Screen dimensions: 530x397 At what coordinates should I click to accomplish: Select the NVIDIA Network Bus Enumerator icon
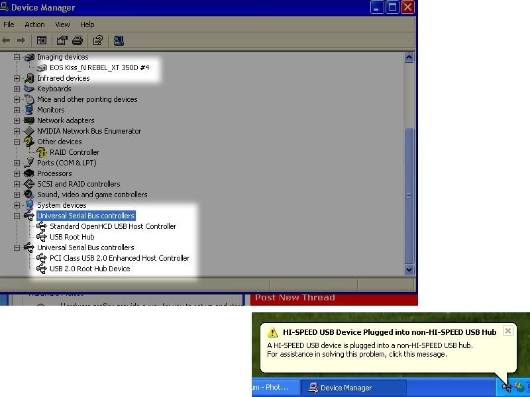(29, 131)
